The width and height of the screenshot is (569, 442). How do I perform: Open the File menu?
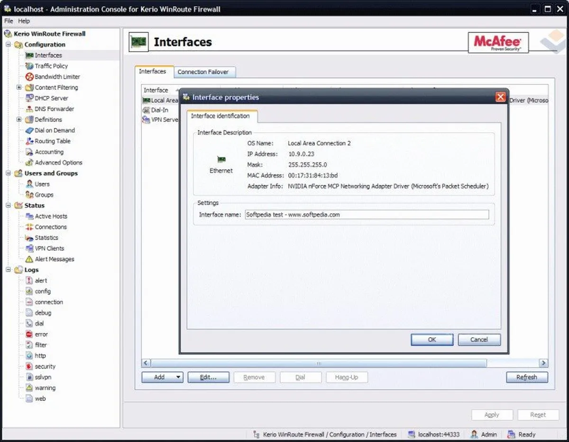click(9, 21)
